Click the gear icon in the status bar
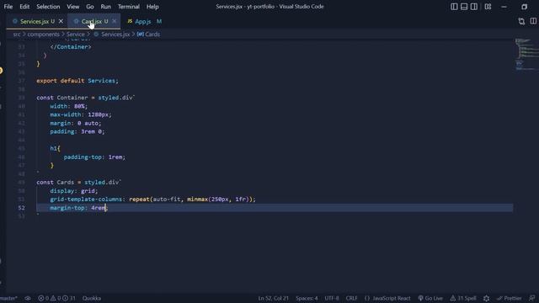Viewport: 539px width, 303px height. point(486,298)
